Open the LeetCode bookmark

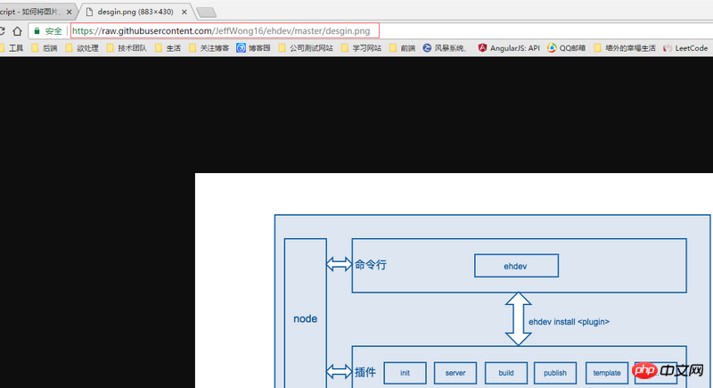click(685, 48)
